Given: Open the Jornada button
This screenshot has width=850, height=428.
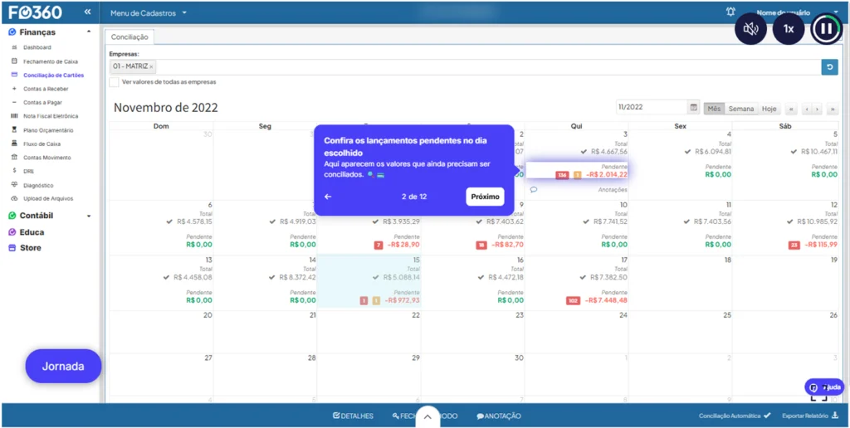Looking at the screenshot, I should tap(63, 367).
